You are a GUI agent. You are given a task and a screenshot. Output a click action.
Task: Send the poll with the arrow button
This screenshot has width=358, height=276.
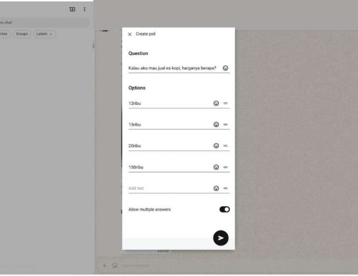click(220, 238)
